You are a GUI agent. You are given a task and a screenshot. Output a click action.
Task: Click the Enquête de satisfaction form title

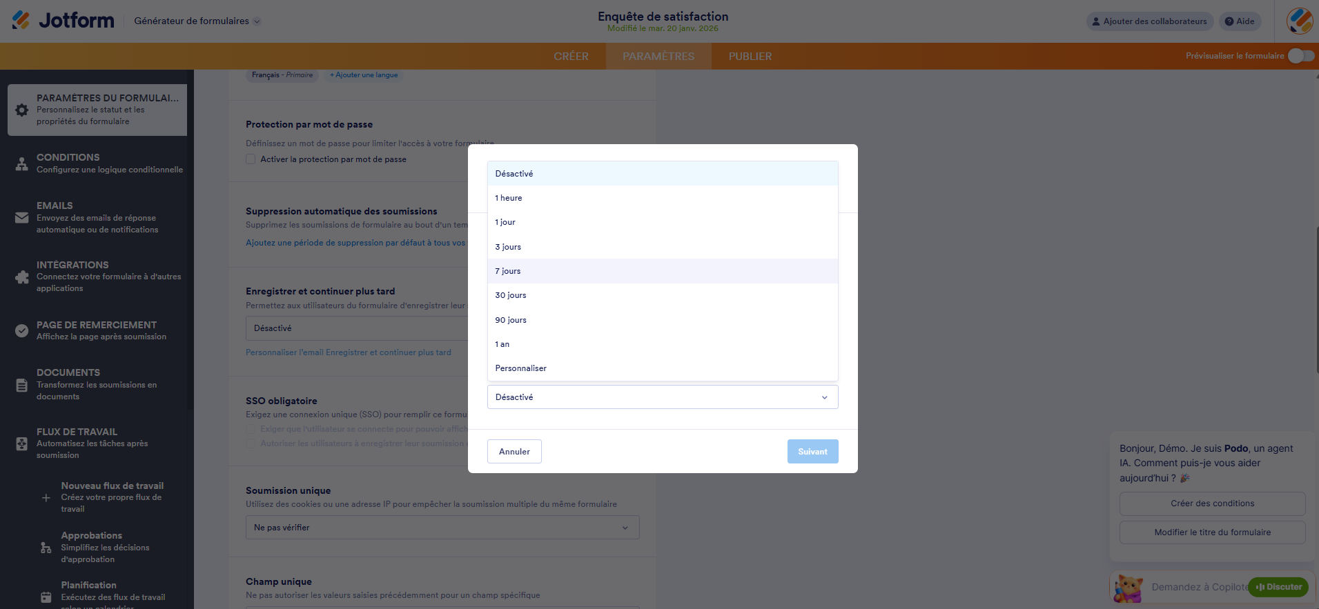tap(663, 17)
